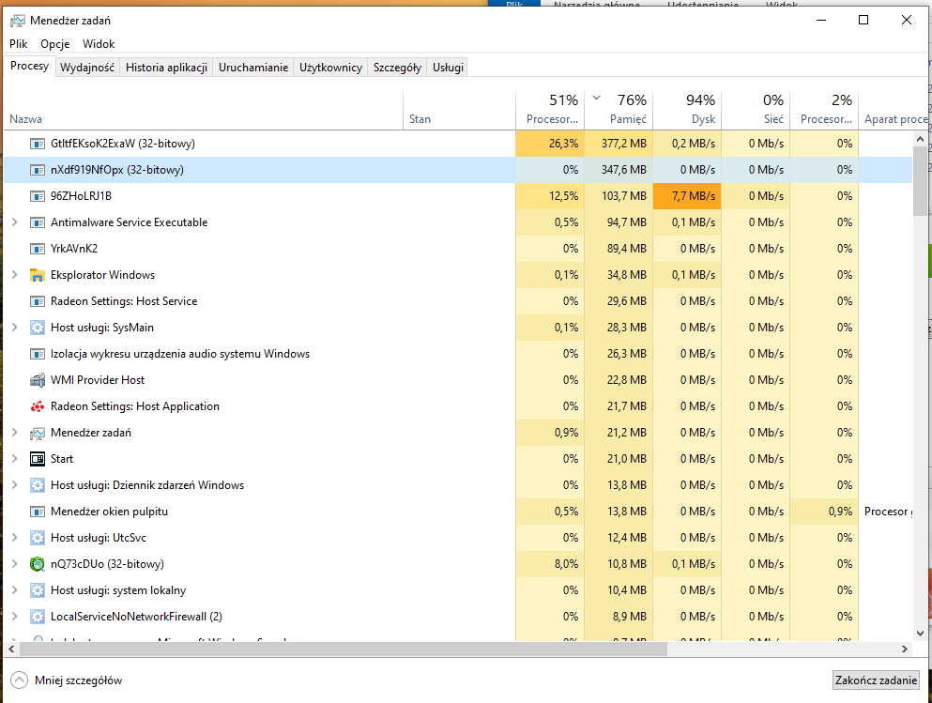932x703 pixels.
Task: Click the horizontal scrollbar thumb
Action: coord(343,649)
